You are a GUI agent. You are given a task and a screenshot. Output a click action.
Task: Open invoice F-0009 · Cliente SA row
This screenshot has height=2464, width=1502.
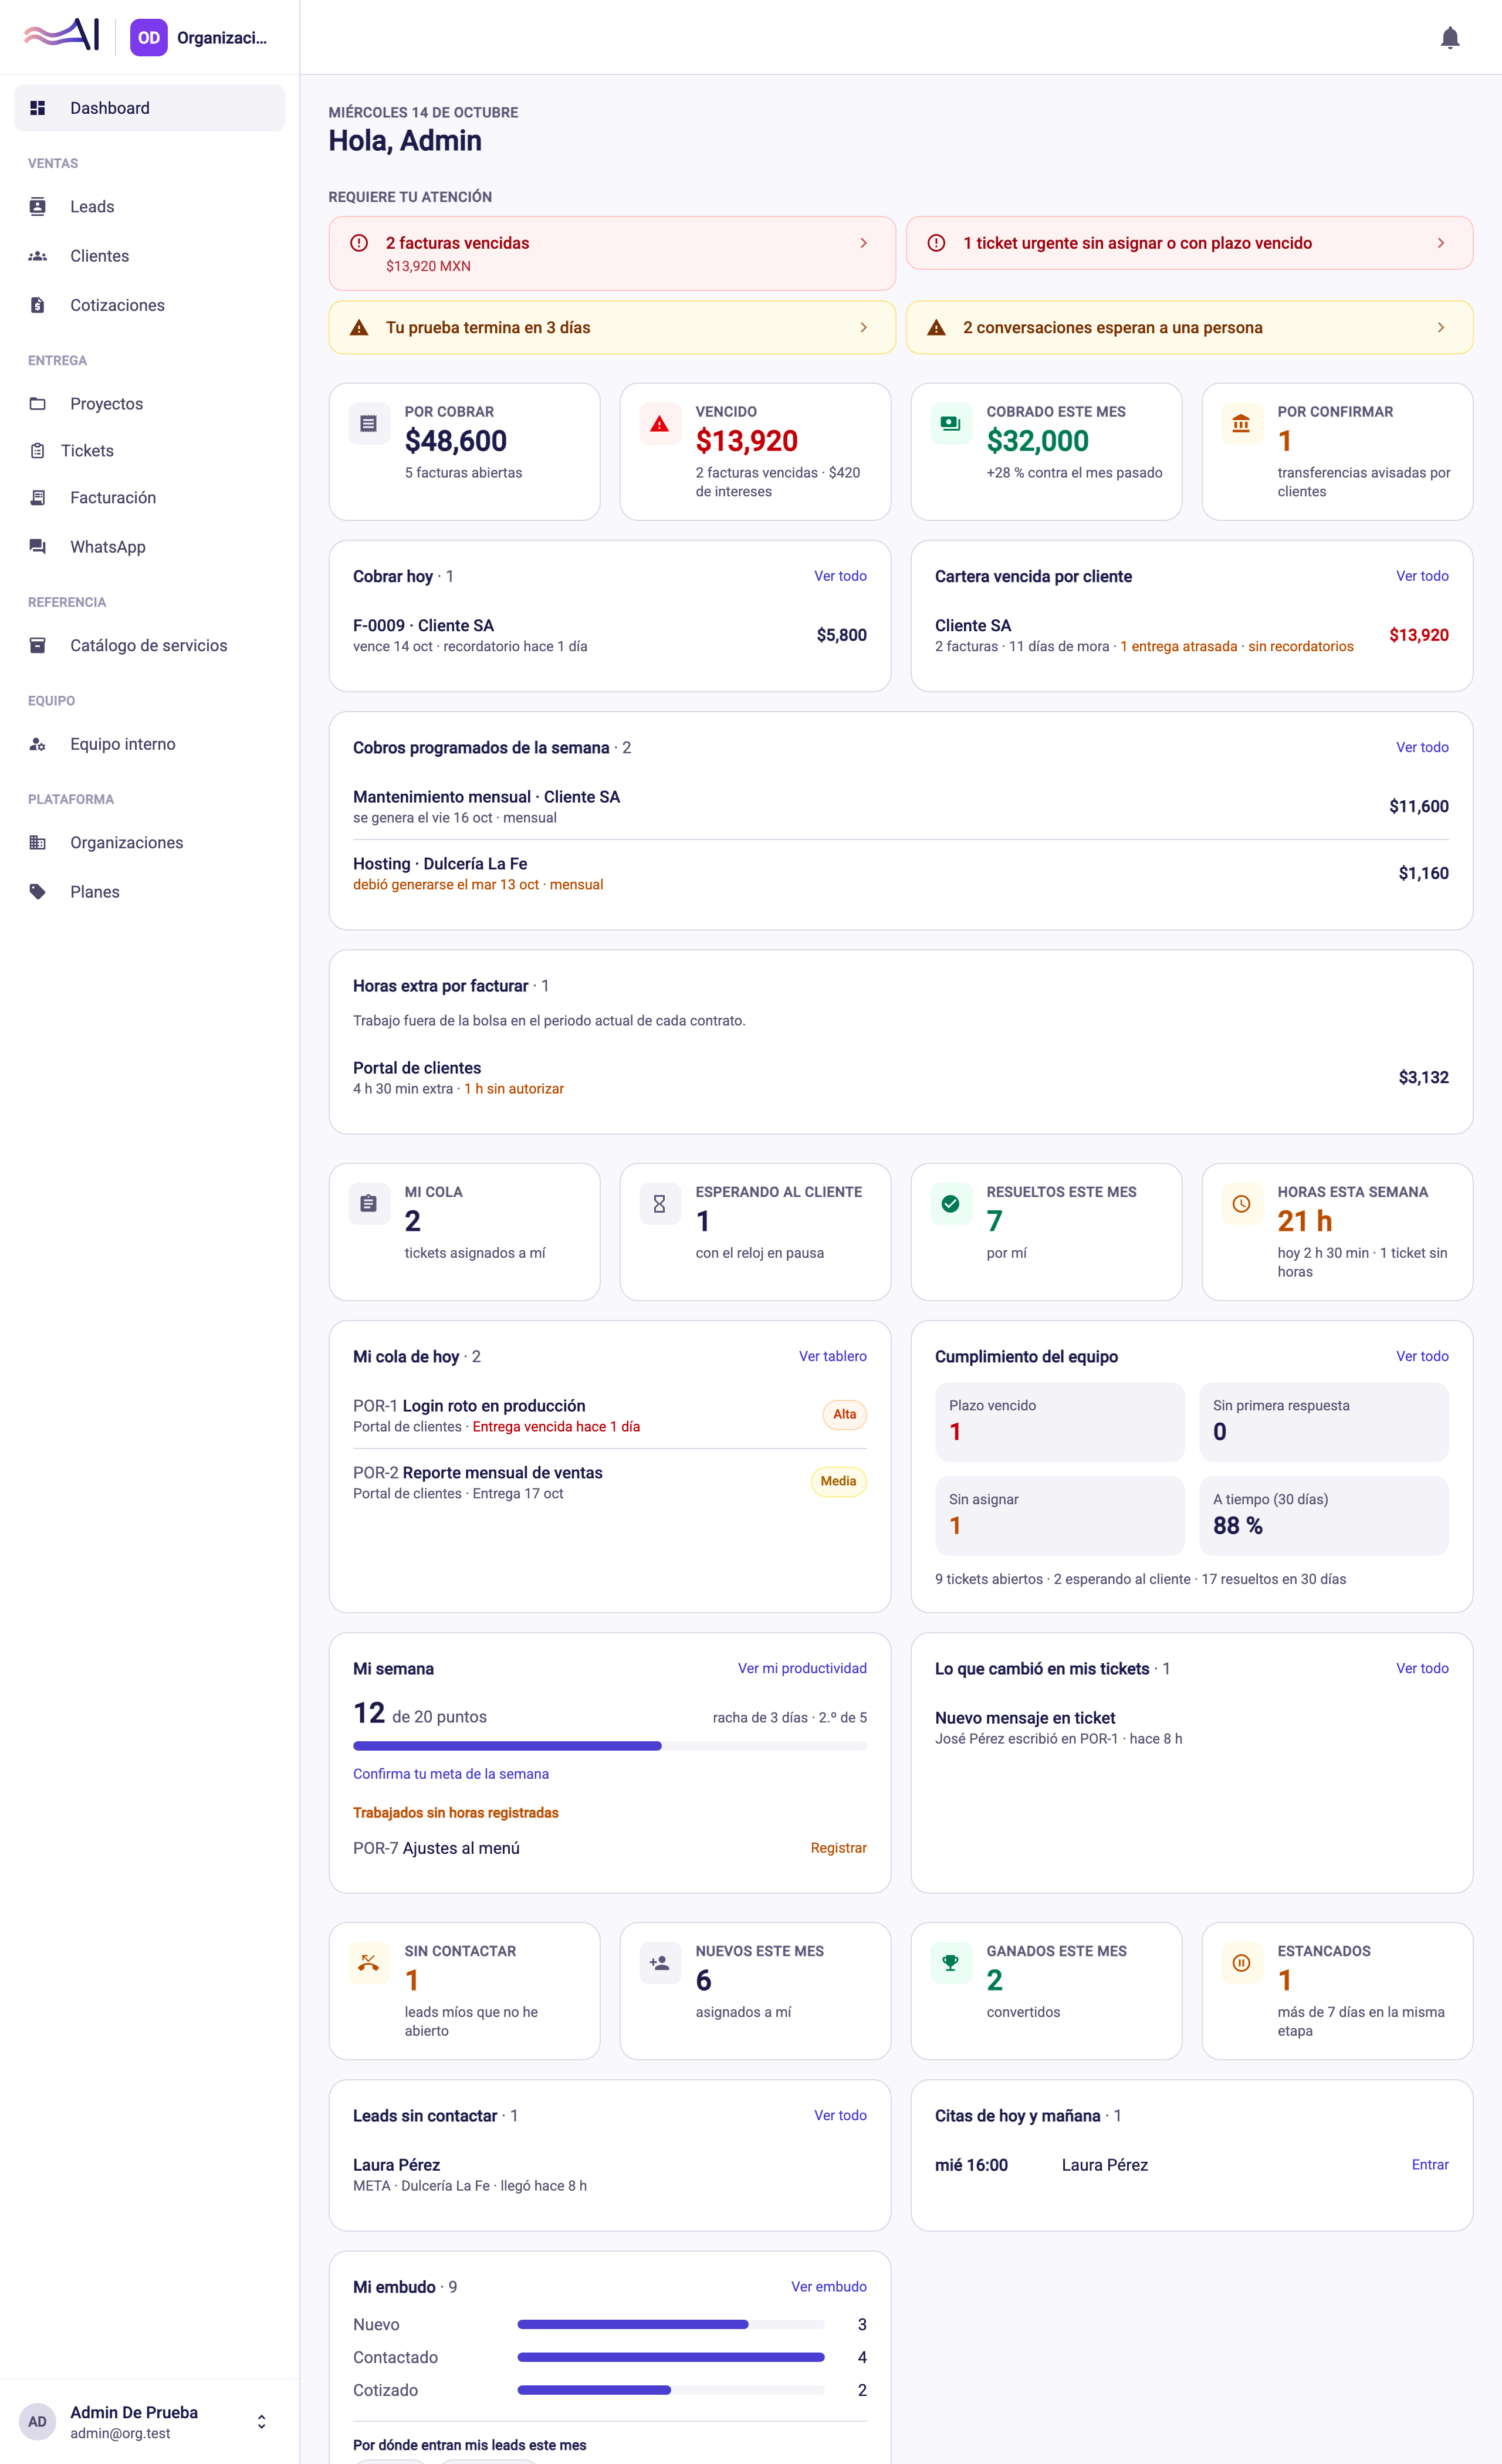coord(610,635)
